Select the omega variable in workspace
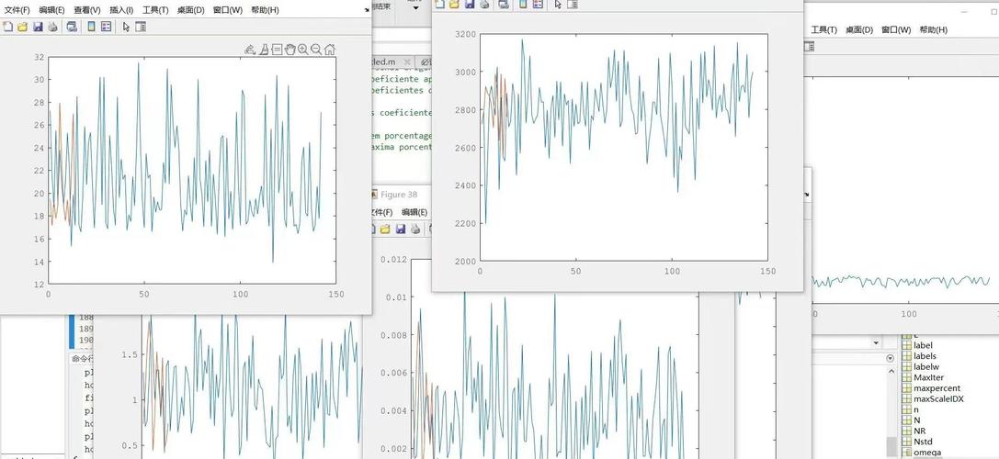This screenshot has width=999, height=459. [926, 452]
